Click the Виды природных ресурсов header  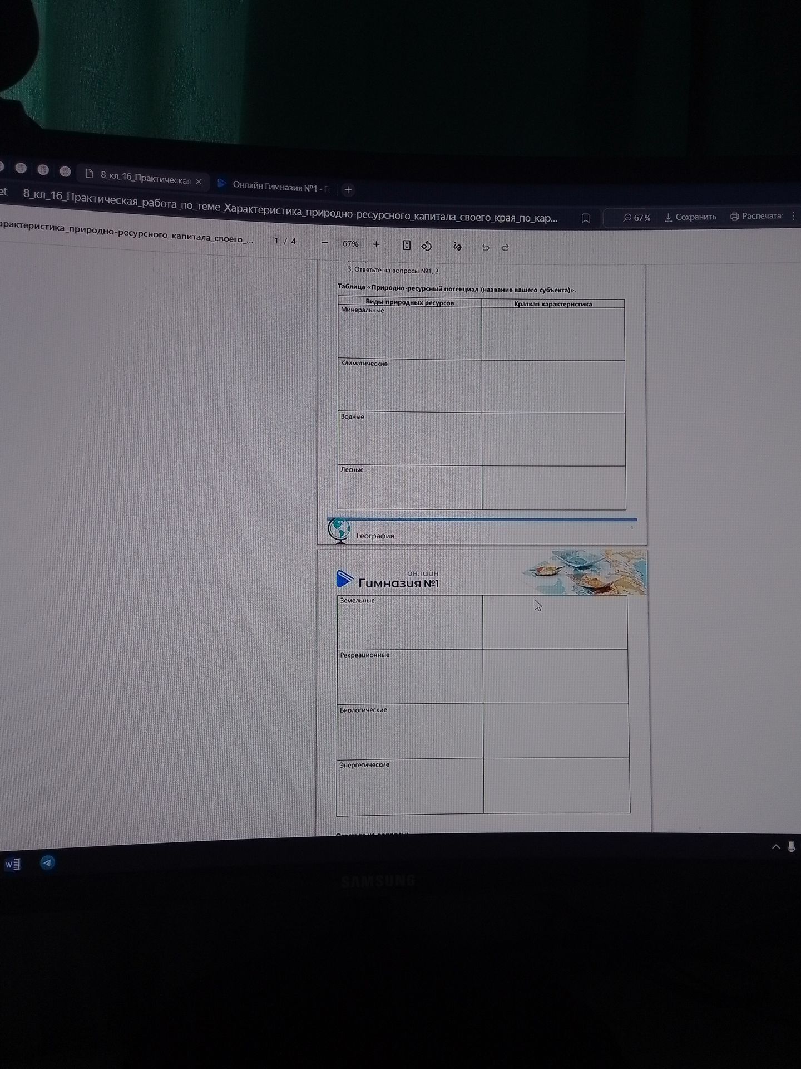[x=410, y=303]
